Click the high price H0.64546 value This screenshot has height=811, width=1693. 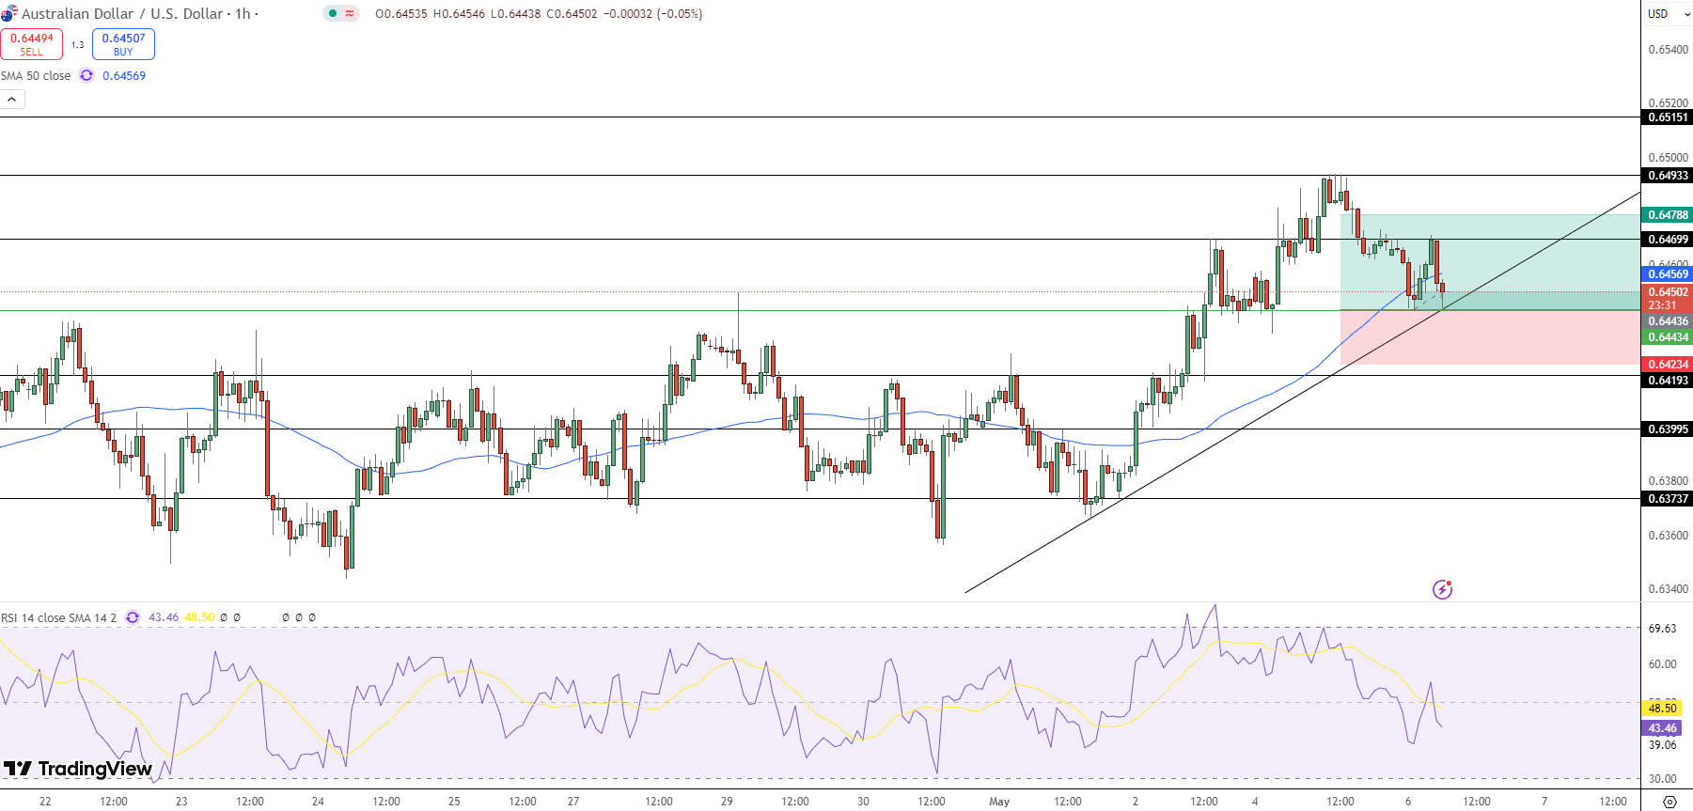pyautogui.click(x=459, y=13)
